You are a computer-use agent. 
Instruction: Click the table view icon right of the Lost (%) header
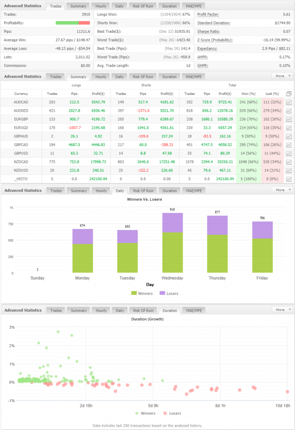point(288,94)
